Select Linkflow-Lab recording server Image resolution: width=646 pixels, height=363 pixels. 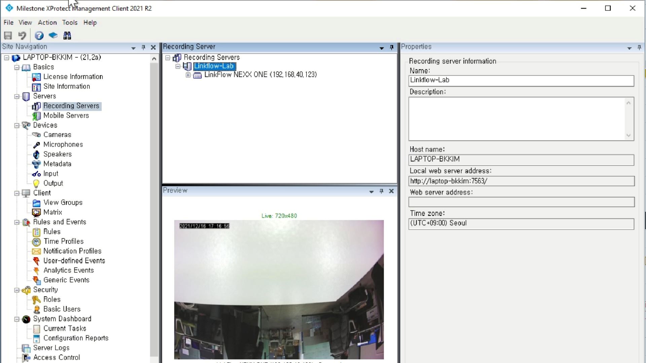click(214, 66)
